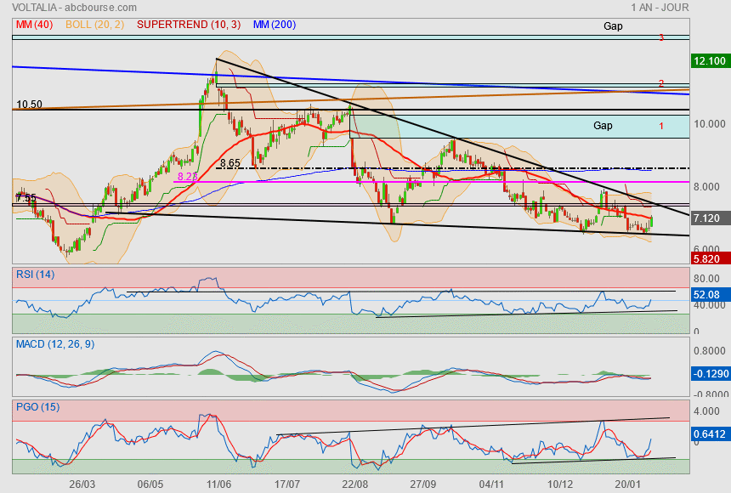The width and height of the screenshot is (731, 493).
Task: Click the 26/03 date axis label
Action: tap(82, 484)
